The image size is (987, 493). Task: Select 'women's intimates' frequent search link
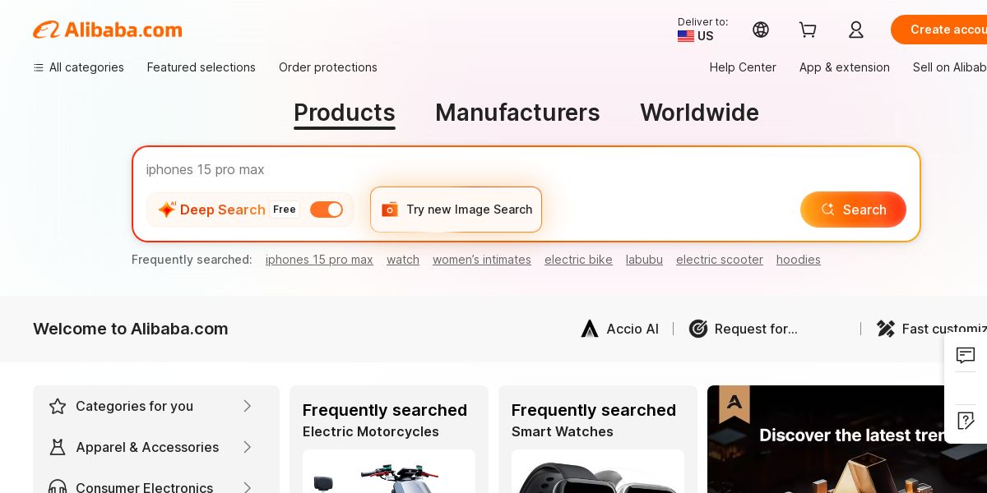point(482,260)
